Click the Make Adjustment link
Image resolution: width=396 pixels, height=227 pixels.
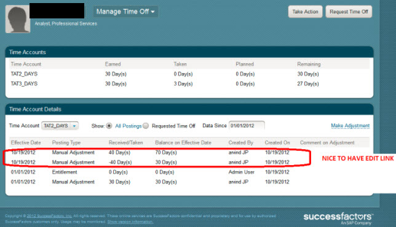tap(350, 126)
